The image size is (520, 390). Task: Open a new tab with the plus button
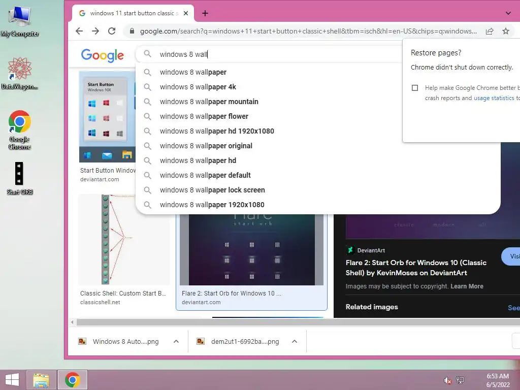(205, 13)
